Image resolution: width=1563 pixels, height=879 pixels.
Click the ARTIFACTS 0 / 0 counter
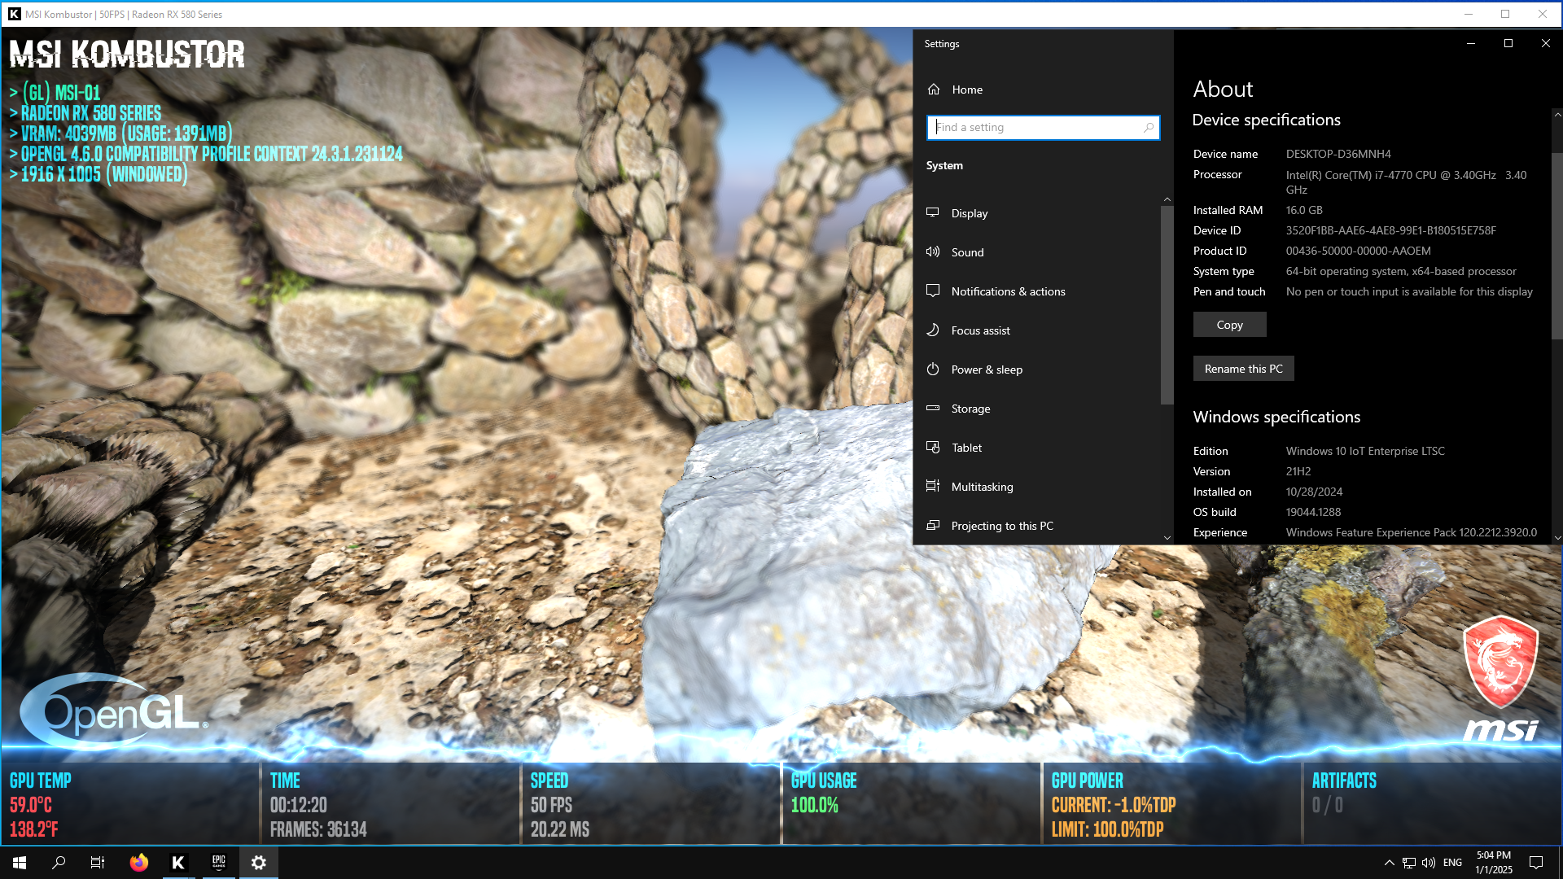[1327, 805]
